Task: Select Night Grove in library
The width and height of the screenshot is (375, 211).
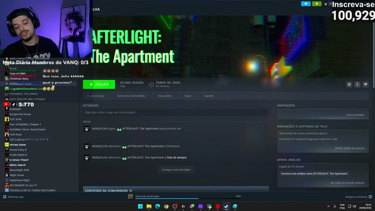Action: click(x=17, y=175)
